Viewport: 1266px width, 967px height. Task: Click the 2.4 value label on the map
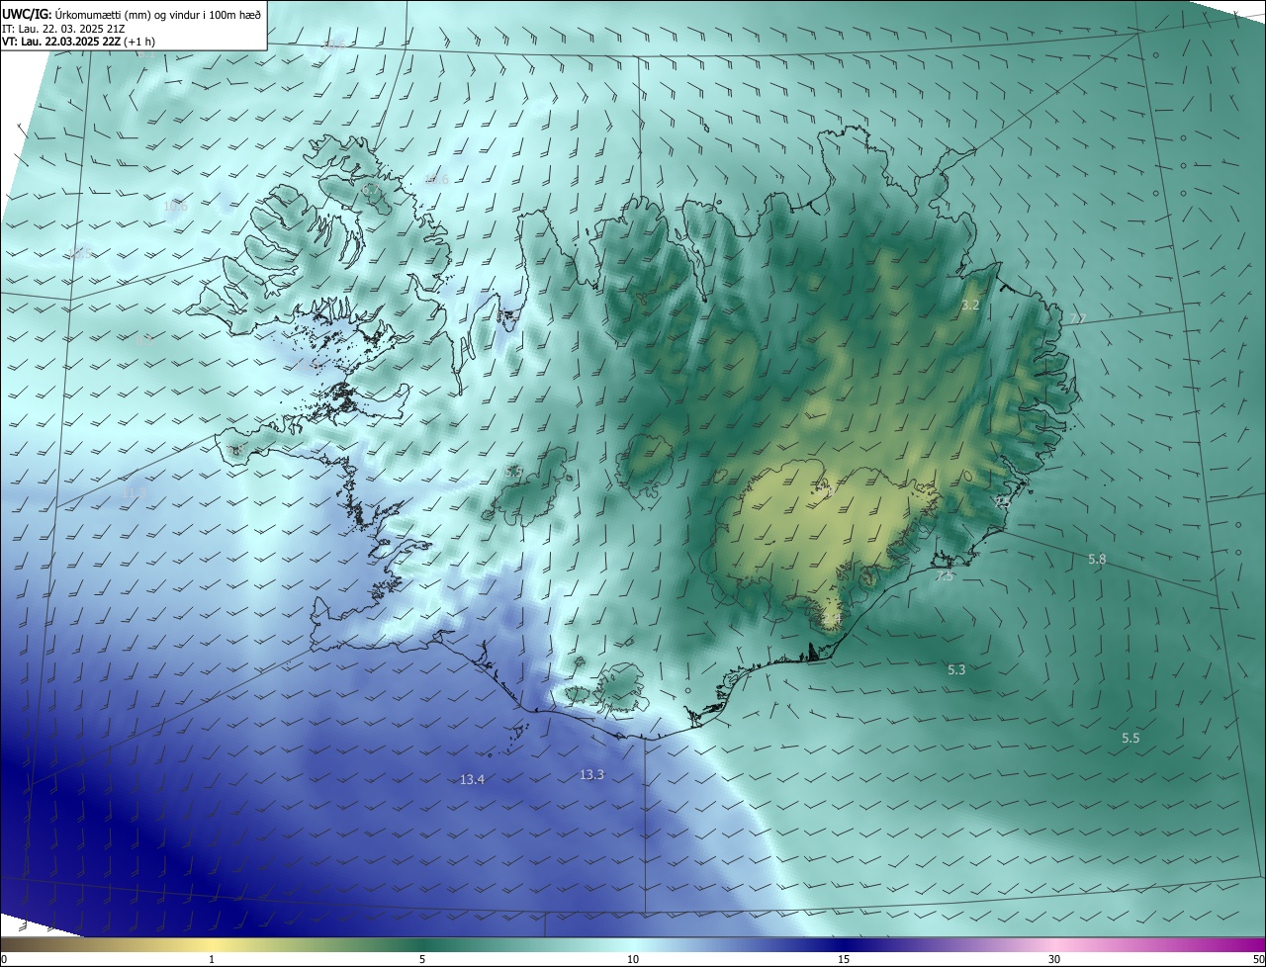tap(832, 619)
